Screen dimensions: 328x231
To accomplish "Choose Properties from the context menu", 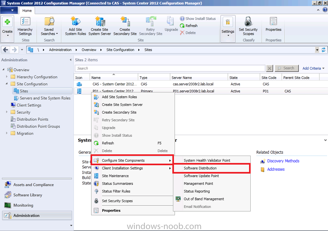I will tap(133, 210).
